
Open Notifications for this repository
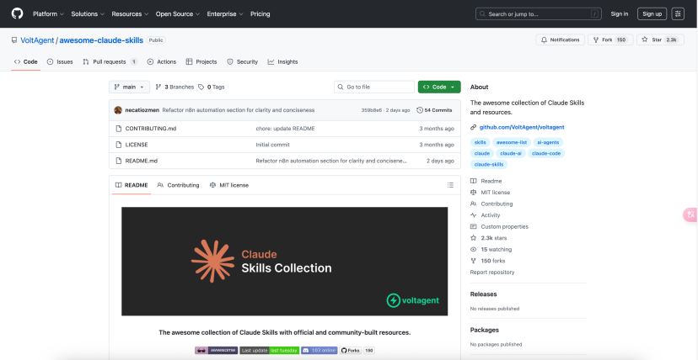pos(560,40)
